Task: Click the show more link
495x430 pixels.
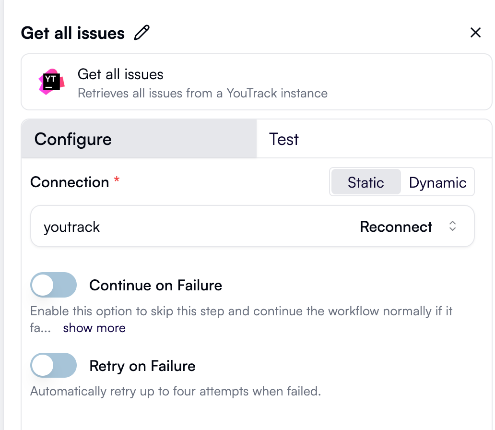Action: click(x=94, y=328)
